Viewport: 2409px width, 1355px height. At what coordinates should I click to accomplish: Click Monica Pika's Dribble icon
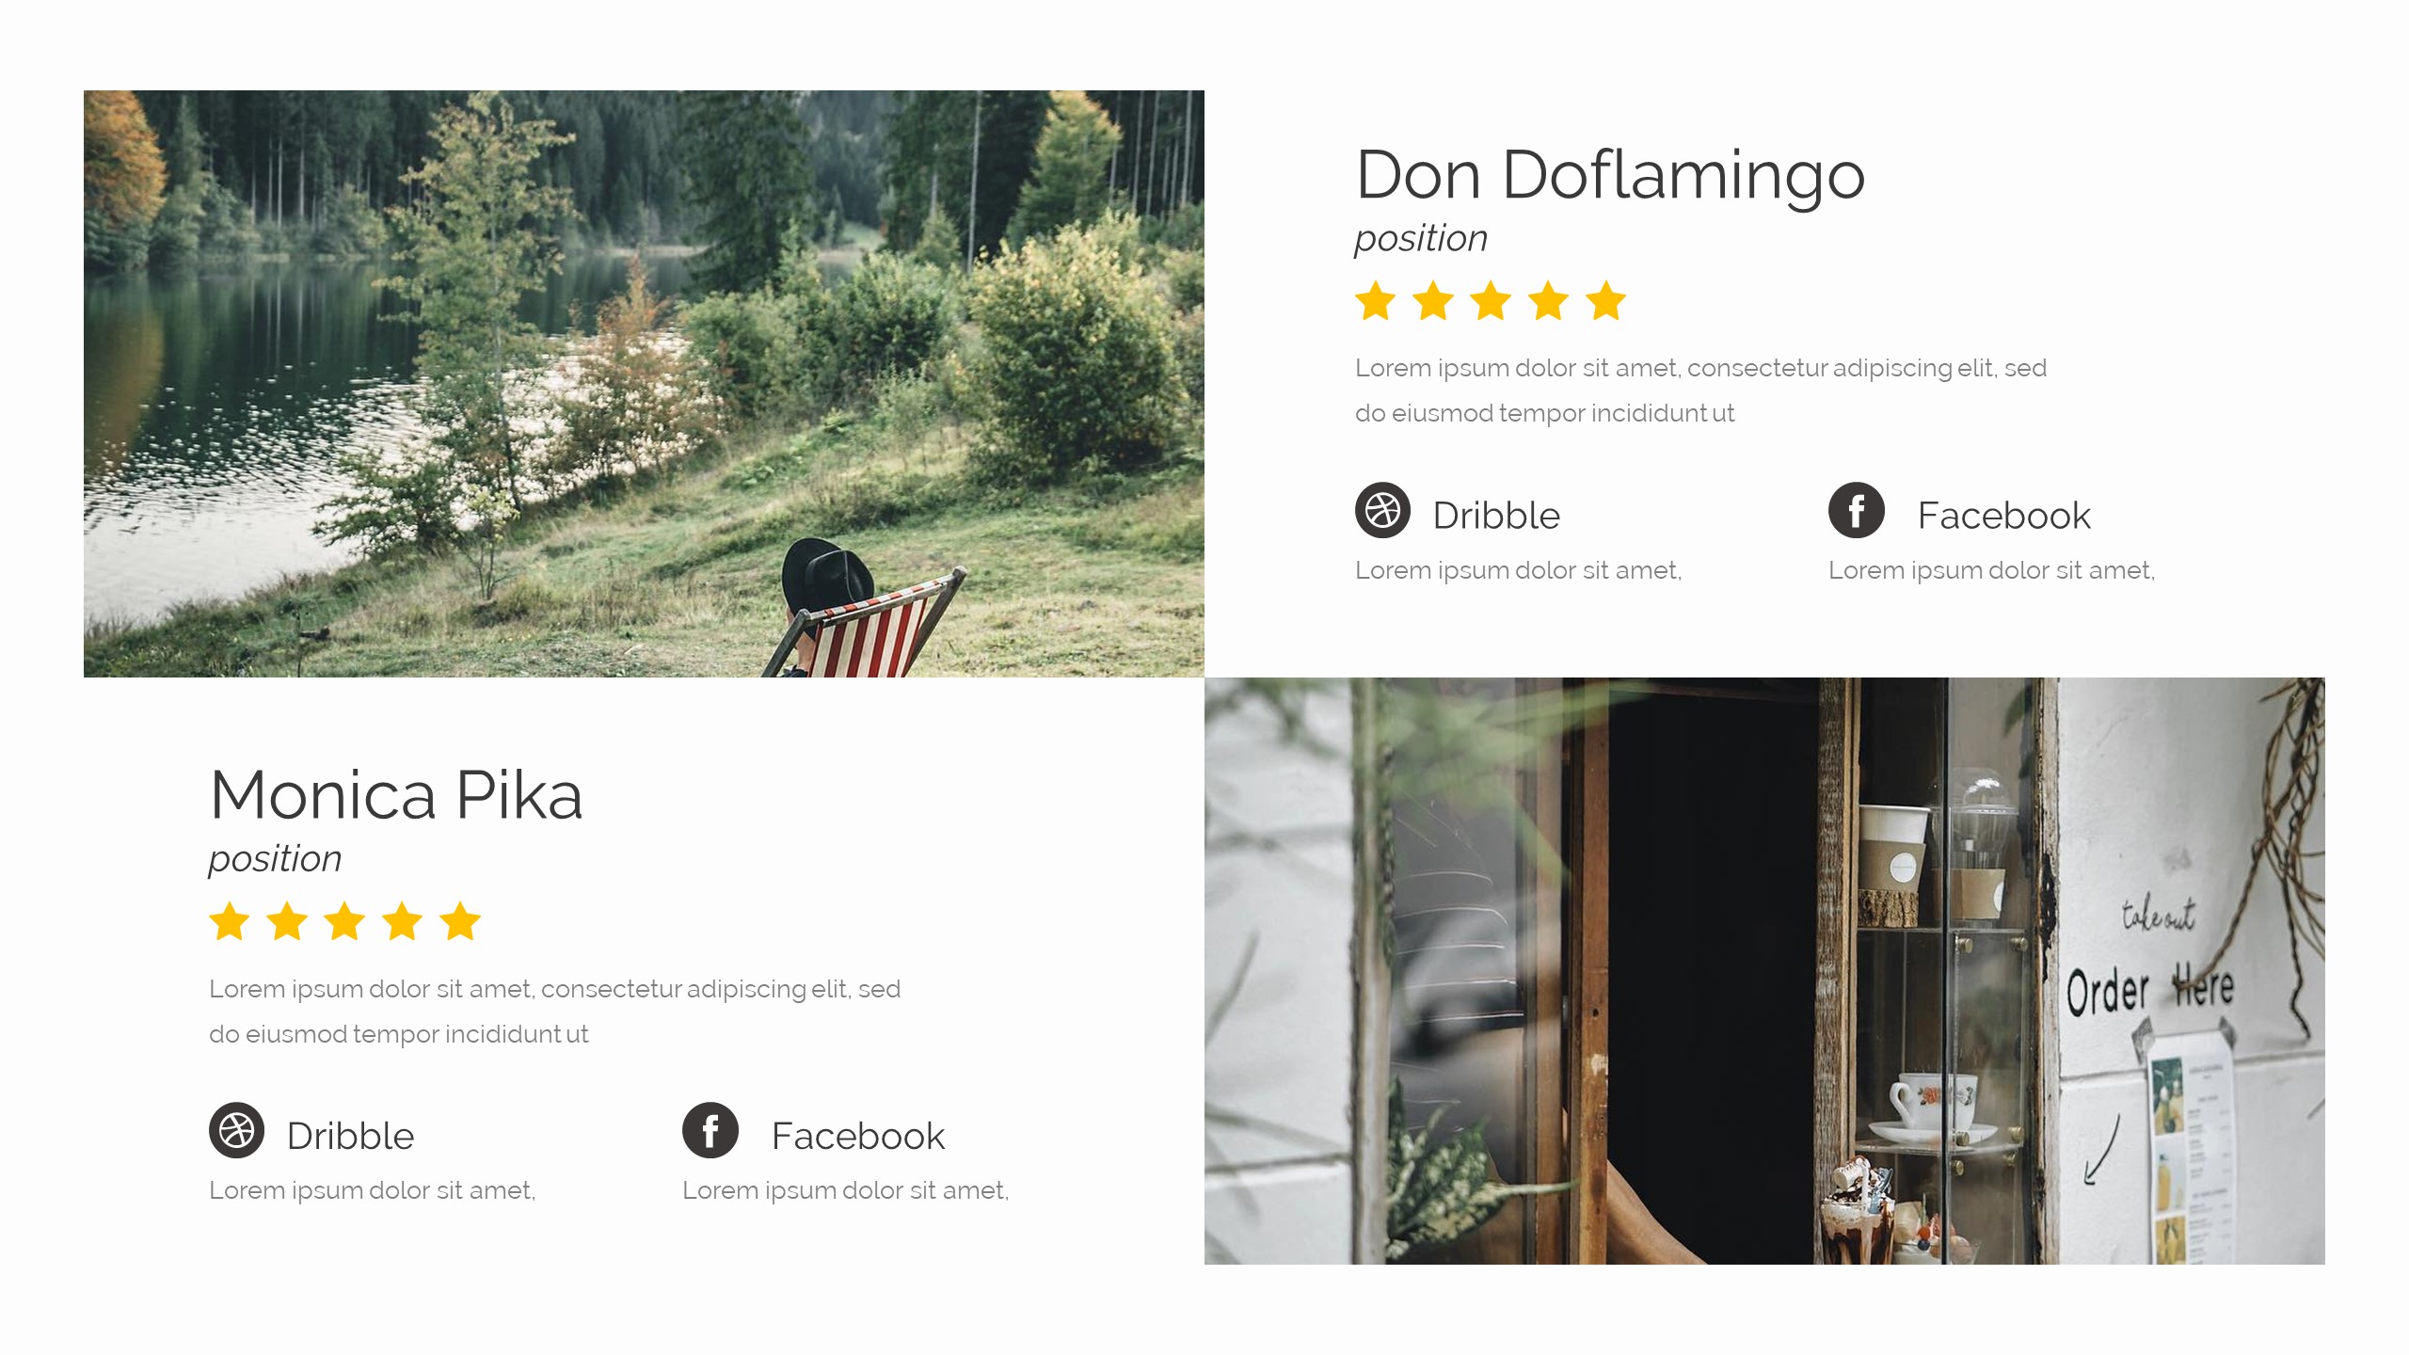(x=236, y=1130)
